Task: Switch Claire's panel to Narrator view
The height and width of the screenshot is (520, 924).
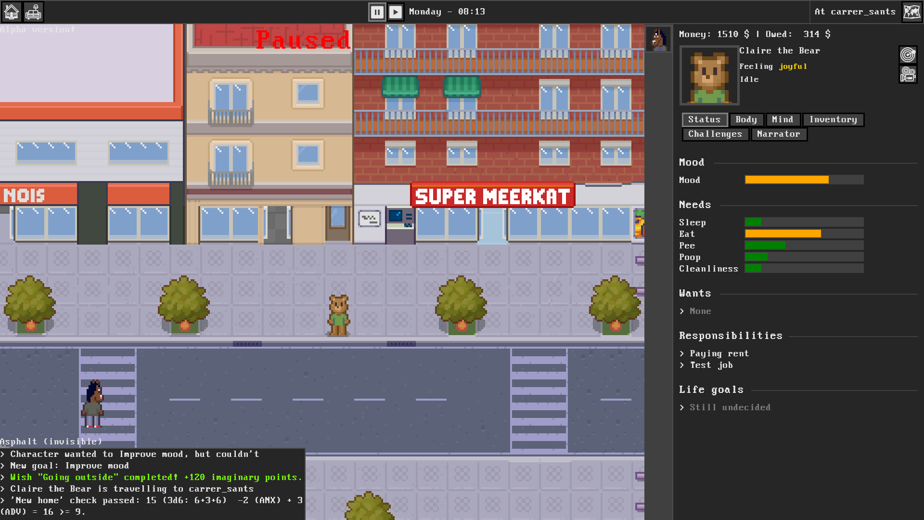Action: click(x=779, y=134)
